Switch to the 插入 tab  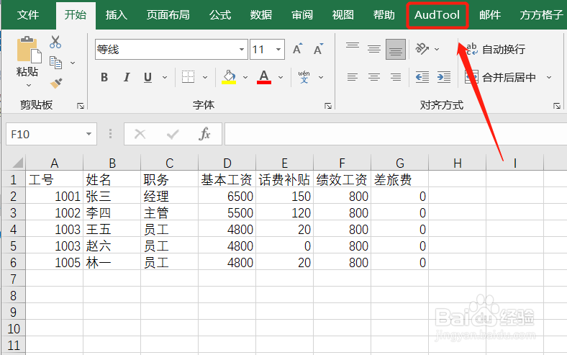point(116,15)
